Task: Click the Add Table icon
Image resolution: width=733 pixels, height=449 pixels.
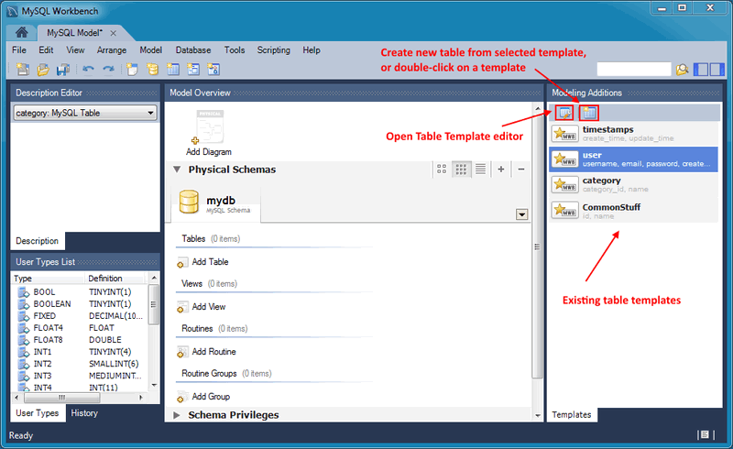Action: click(182, 262)
